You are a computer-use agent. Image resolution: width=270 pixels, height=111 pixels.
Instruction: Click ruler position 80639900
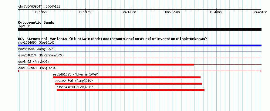click(x=173, y=12)
